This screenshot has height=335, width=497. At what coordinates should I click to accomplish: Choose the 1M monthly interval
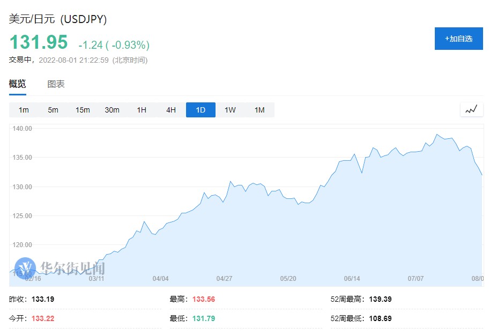[259, 110]
